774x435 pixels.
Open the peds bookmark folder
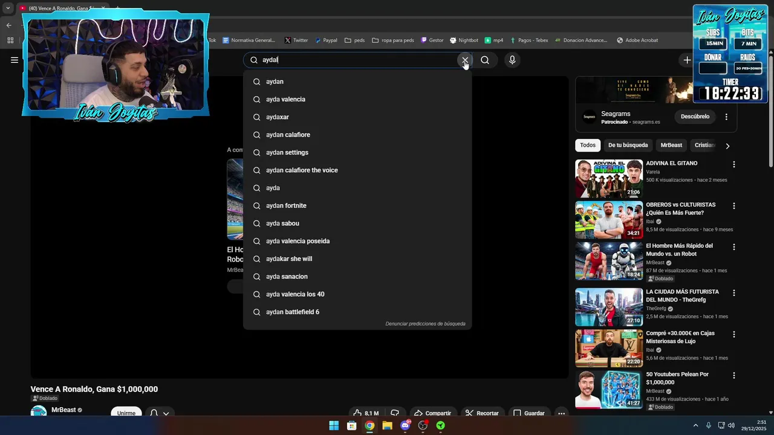pos(354,40)
